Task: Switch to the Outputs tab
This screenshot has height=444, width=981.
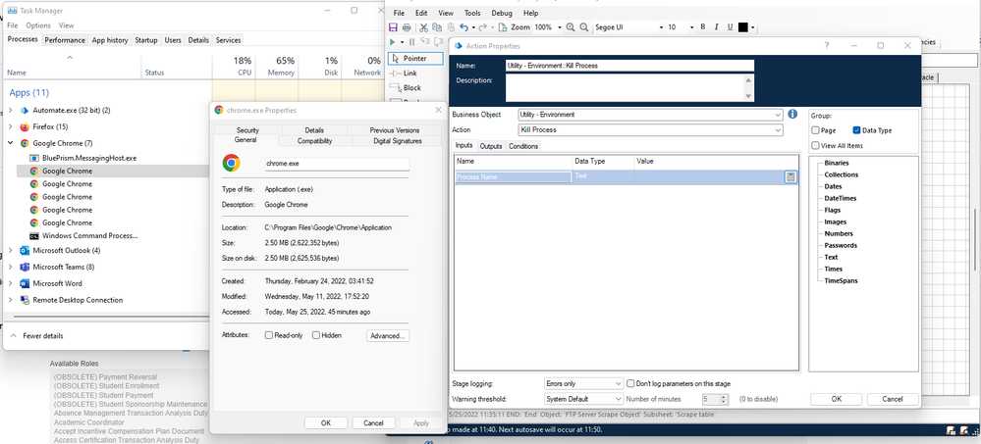Action: [x=491, y=146]
